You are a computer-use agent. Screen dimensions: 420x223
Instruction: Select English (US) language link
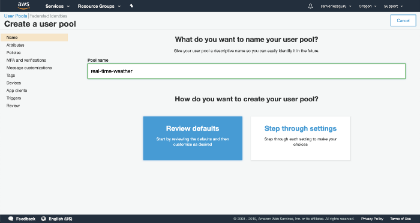click(60, 219)
